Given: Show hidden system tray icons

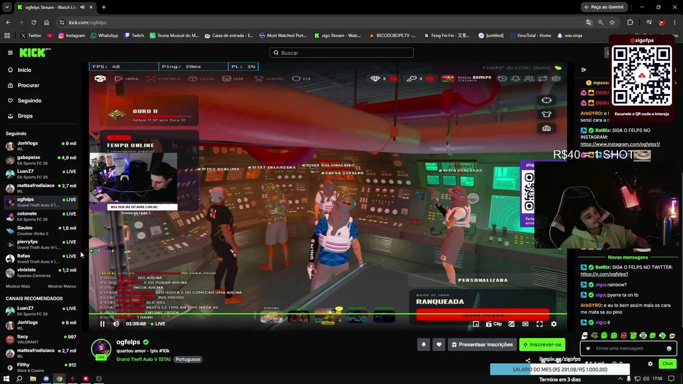Looking at the screenshot, I should point(620,379).
